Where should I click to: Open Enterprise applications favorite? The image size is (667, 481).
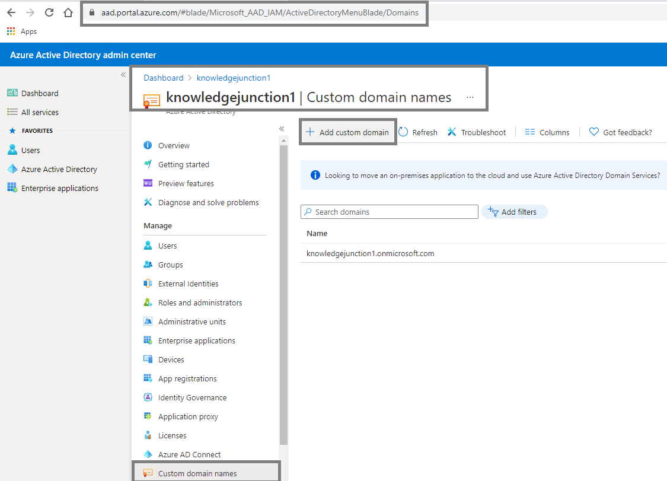53,188
